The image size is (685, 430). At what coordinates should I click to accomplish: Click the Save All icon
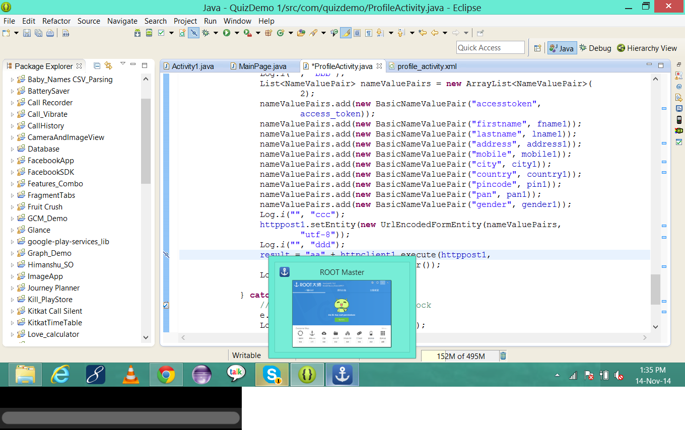38,33
